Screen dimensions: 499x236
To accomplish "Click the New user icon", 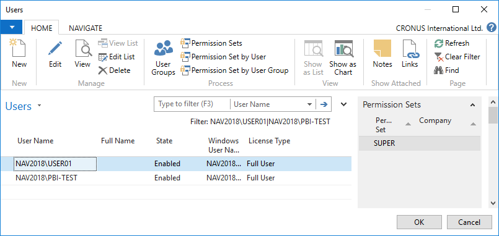I will pos(19,48).
